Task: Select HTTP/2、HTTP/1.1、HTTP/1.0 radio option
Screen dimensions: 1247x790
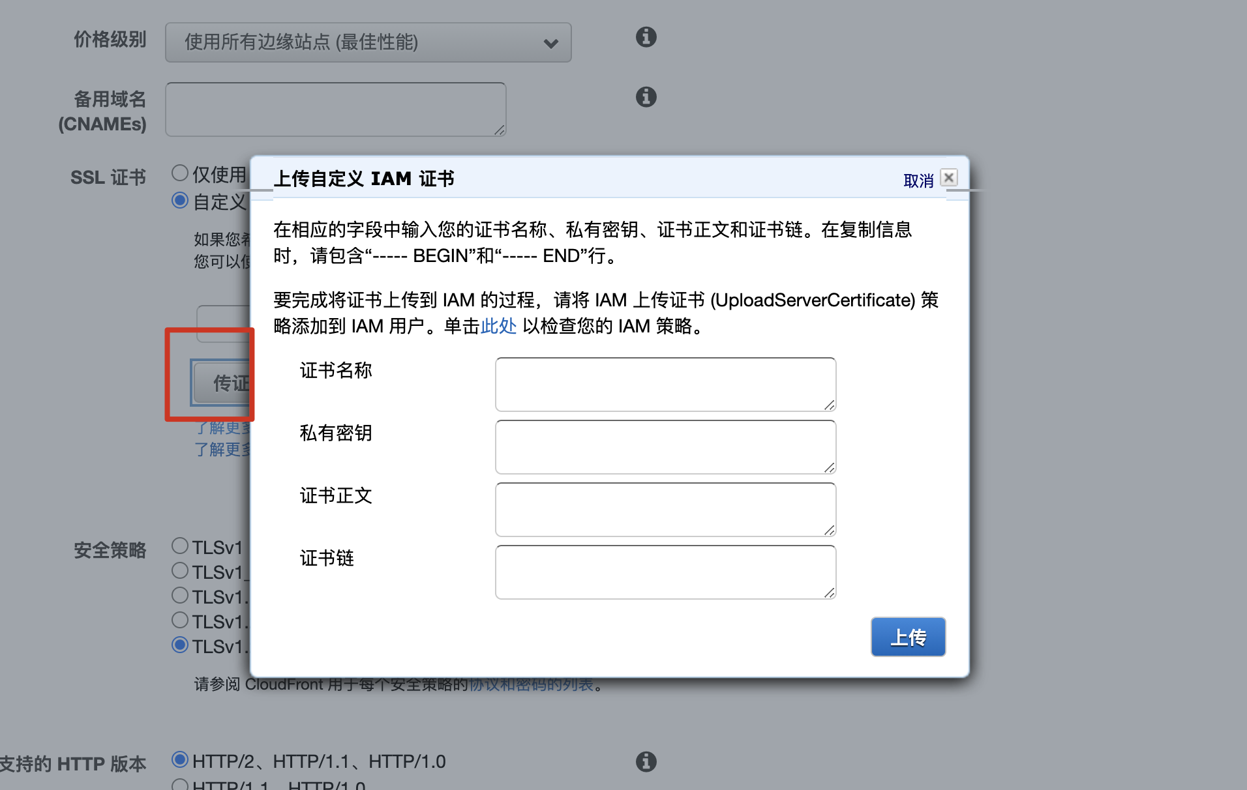Action: click(180, 760)
